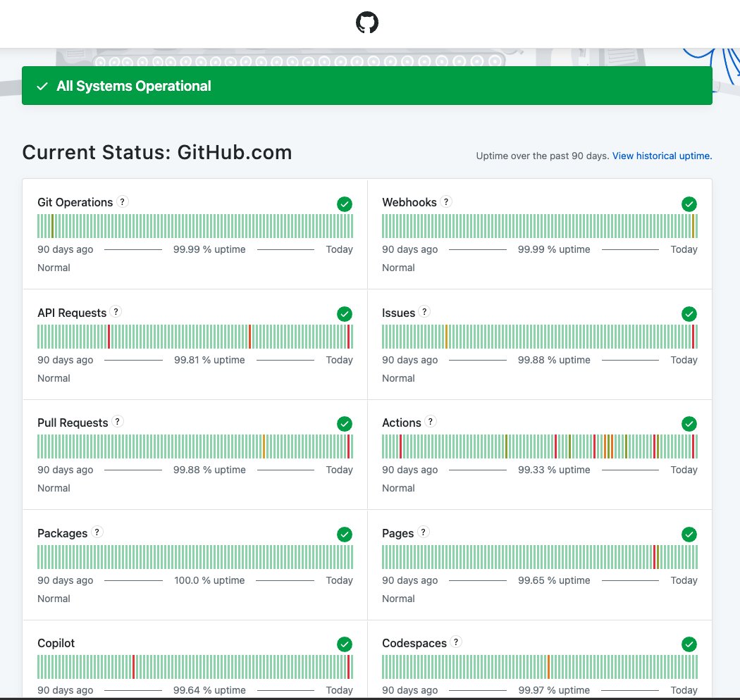Click Packages green status checkmark
The image size is (740, 700).
pos(345,535)
